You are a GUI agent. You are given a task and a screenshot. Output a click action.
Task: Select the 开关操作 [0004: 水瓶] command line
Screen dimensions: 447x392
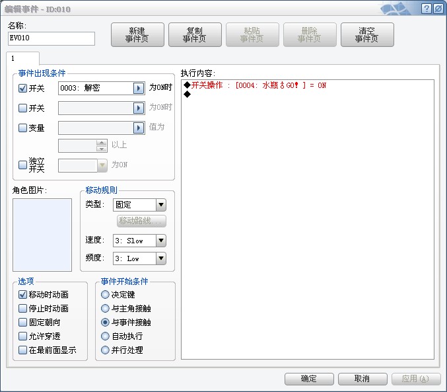307,85
